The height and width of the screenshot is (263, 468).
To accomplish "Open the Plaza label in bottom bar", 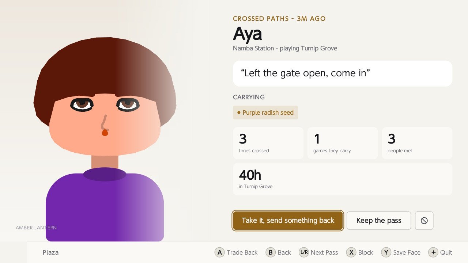I will click(x=50, y=252).
